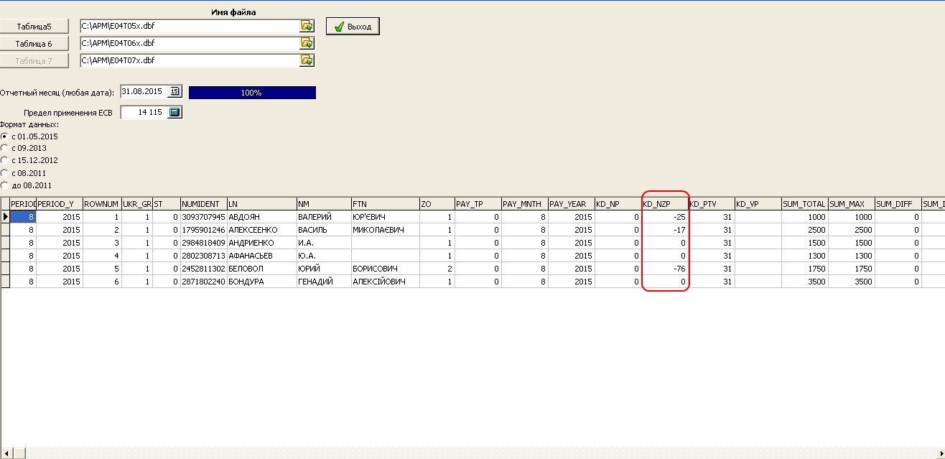
Task: Open file browser for E04T05x.dbf path
Action: point(307,26)
